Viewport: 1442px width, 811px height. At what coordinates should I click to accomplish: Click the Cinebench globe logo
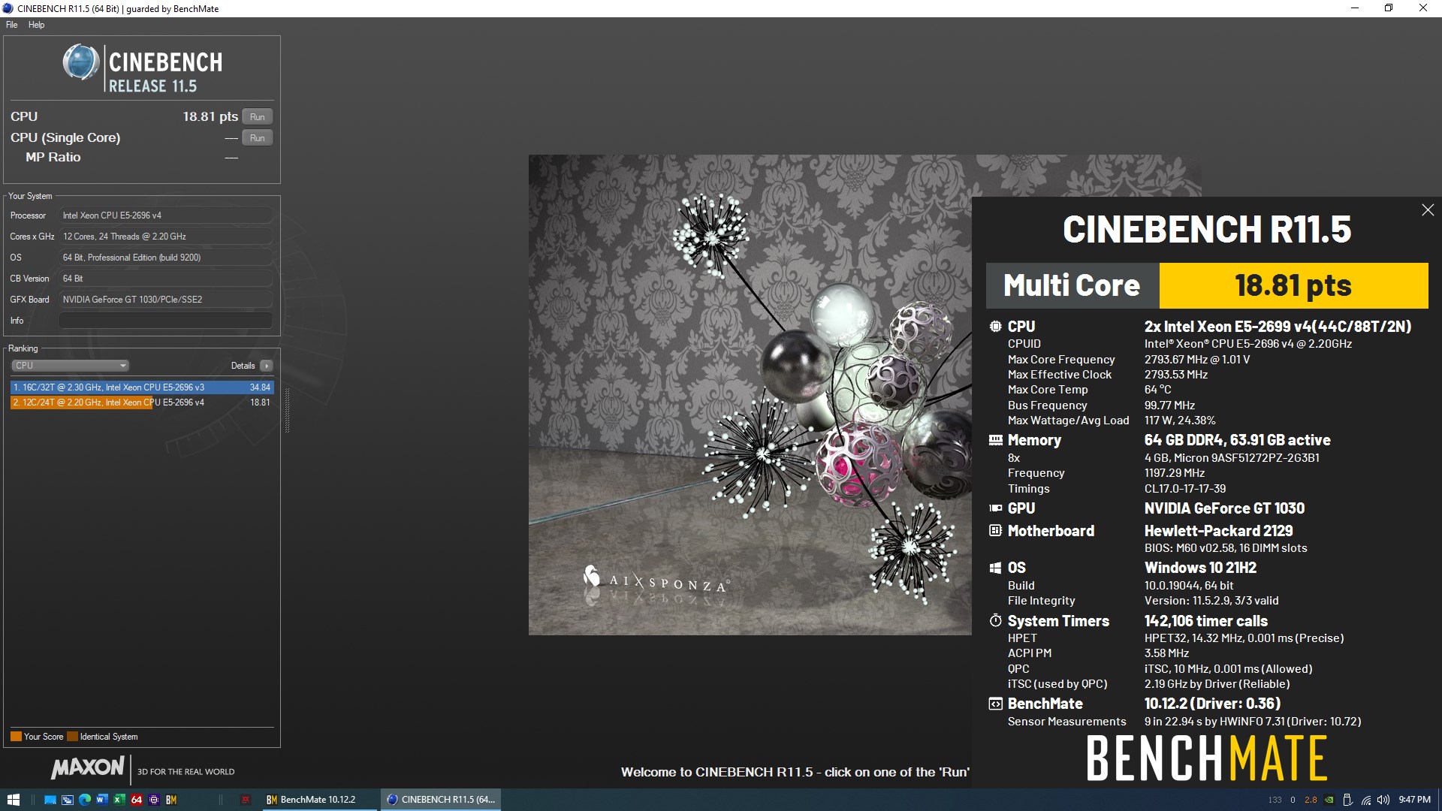(81, 63)
